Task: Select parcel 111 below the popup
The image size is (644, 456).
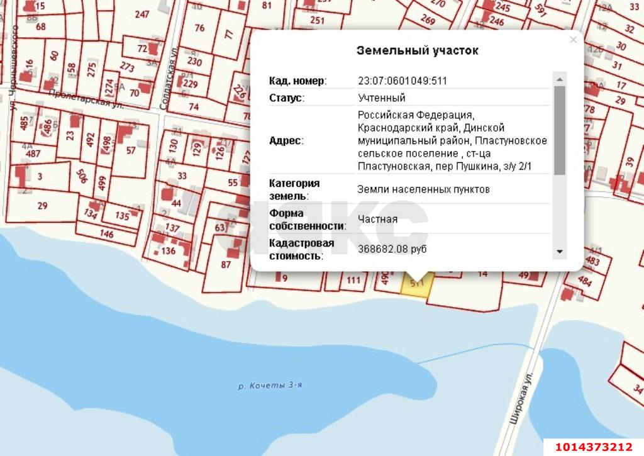Action: [x=354, y=281]
